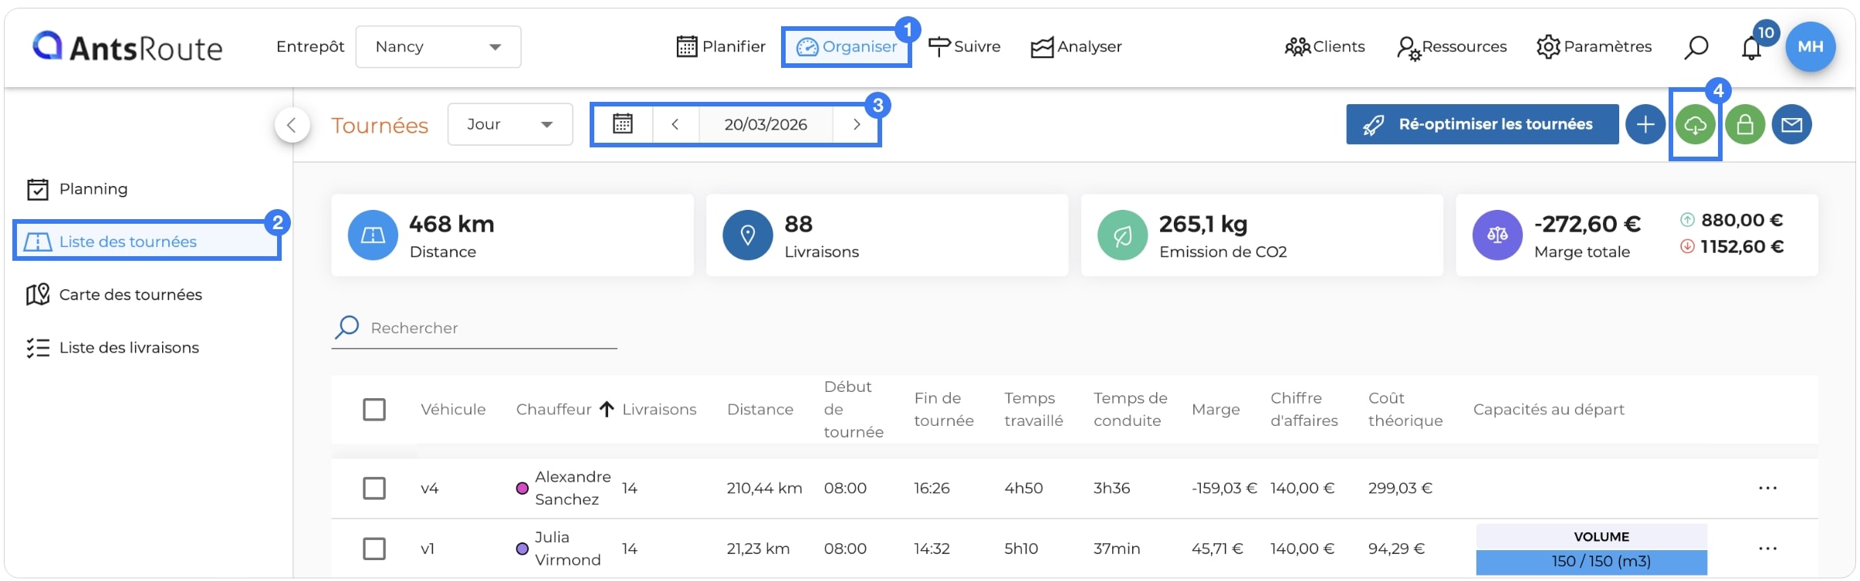Click the Livraisons location pin icon
The image size is (1860, 581).
(747, 235)
